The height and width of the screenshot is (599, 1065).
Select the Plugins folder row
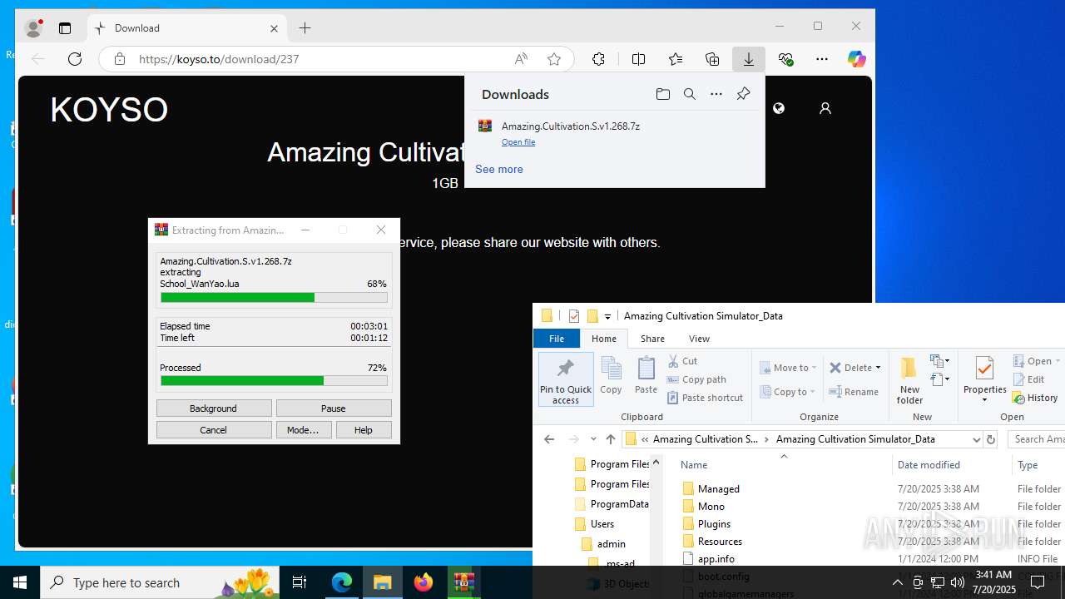pyautogui.click(x=871, y=524)
